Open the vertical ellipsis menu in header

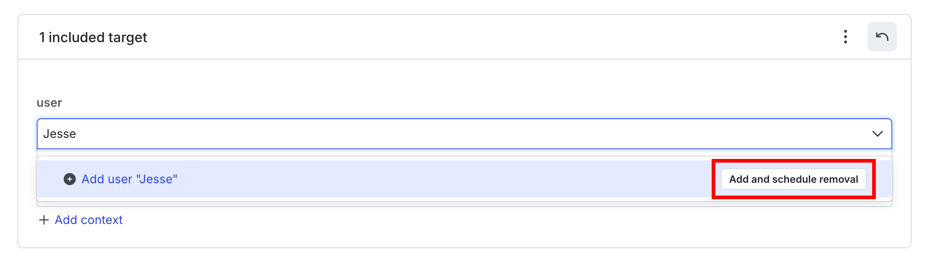845,37
